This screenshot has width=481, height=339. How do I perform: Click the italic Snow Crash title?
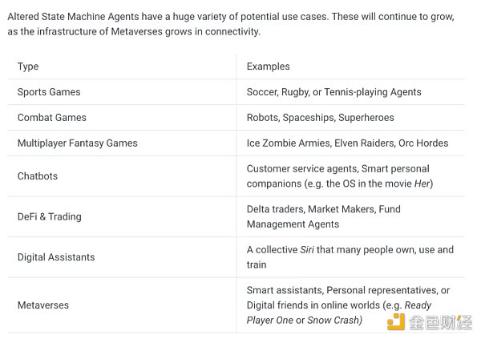point(333,320)
